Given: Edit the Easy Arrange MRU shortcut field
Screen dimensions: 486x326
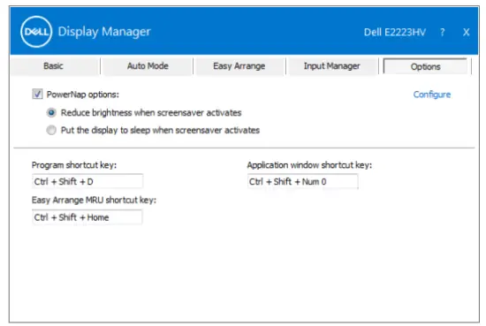Looking at the screenshot, I should tap(87, 217).
